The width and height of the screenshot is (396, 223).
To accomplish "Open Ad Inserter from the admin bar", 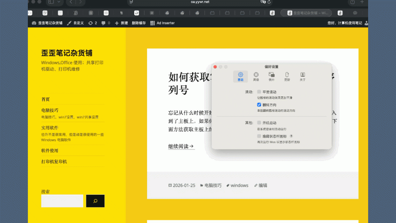I will point(162,23).
